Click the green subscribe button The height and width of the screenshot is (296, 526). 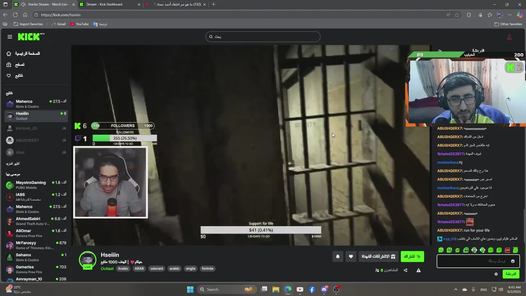click(412, 257)
